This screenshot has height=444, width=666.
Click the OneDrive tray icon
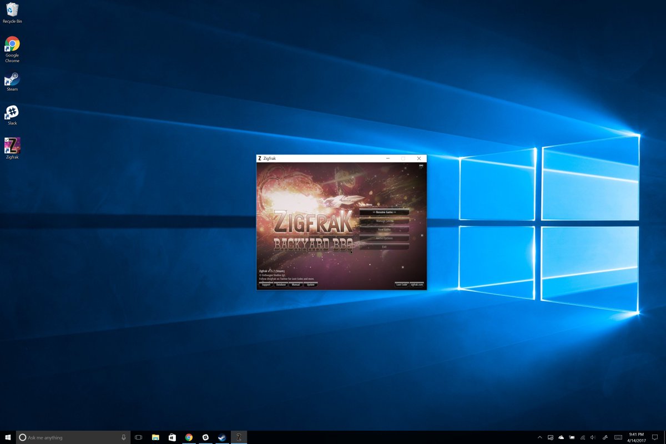pos(561,437)
